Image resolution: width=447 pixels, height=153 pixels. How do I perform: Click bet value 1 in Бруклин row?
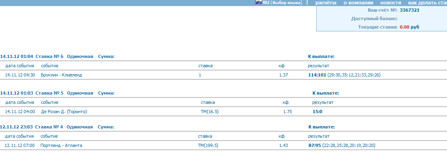point(200,75)
